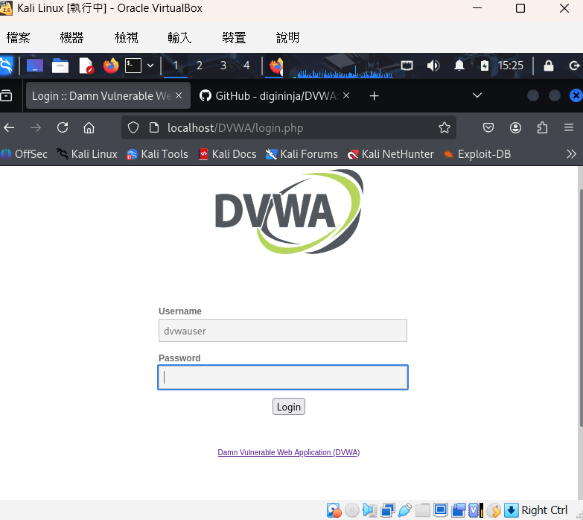Open the Pocket save icon
The height and width of the screenshot is (520, 583).
tap(488, 128)
